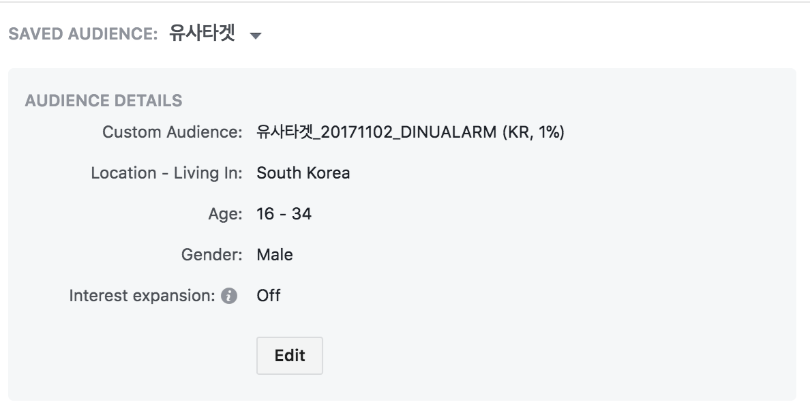Click the SAVED AUDIENCE label
This screenshot has width=810, height=413.
tap(83, 34)
